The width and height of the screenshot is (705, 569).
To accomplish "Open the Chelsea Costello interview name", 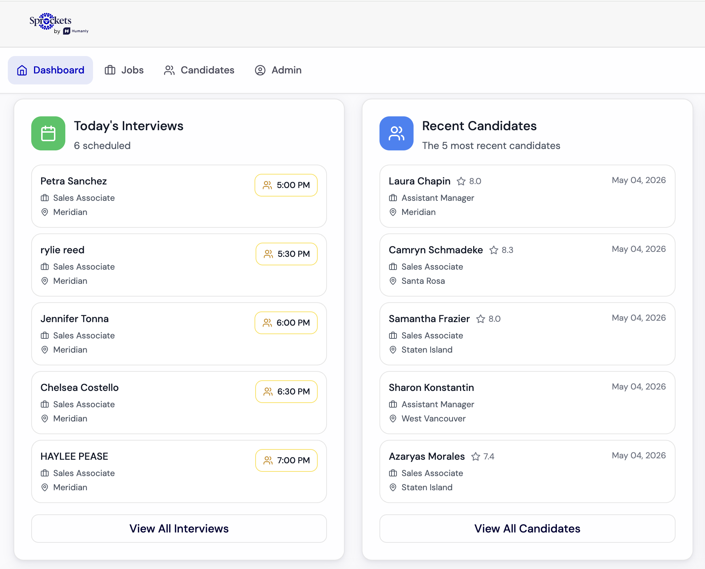I will point(80,387).
